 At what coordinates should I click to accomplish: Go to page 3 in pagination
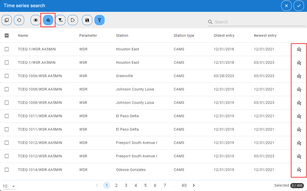coord(126,185)
